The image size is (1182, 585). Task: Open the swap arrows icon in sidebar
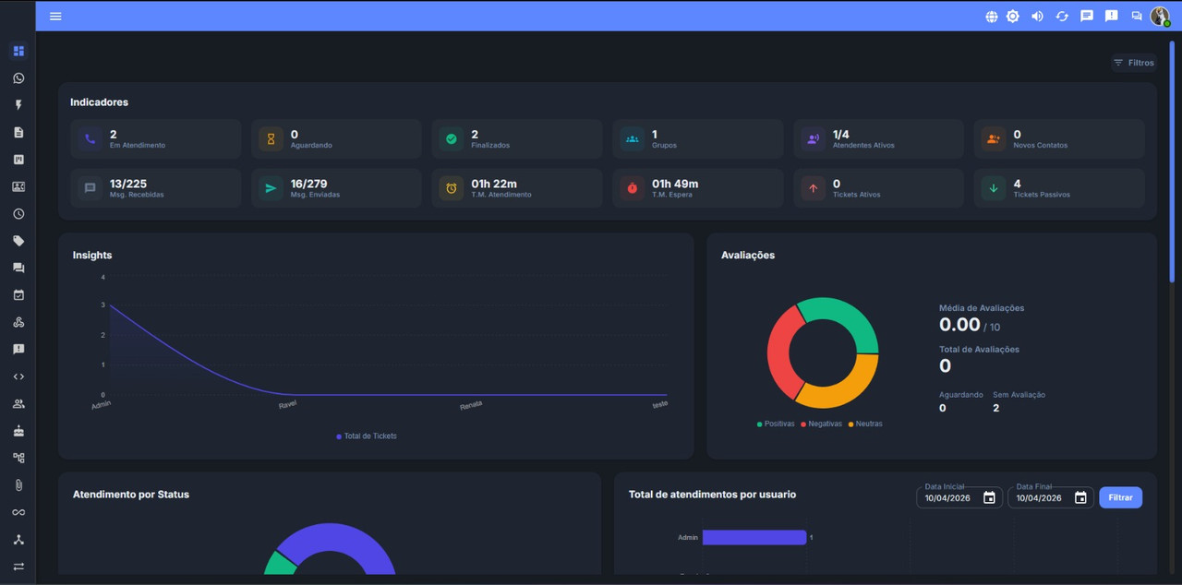(18, 566)
